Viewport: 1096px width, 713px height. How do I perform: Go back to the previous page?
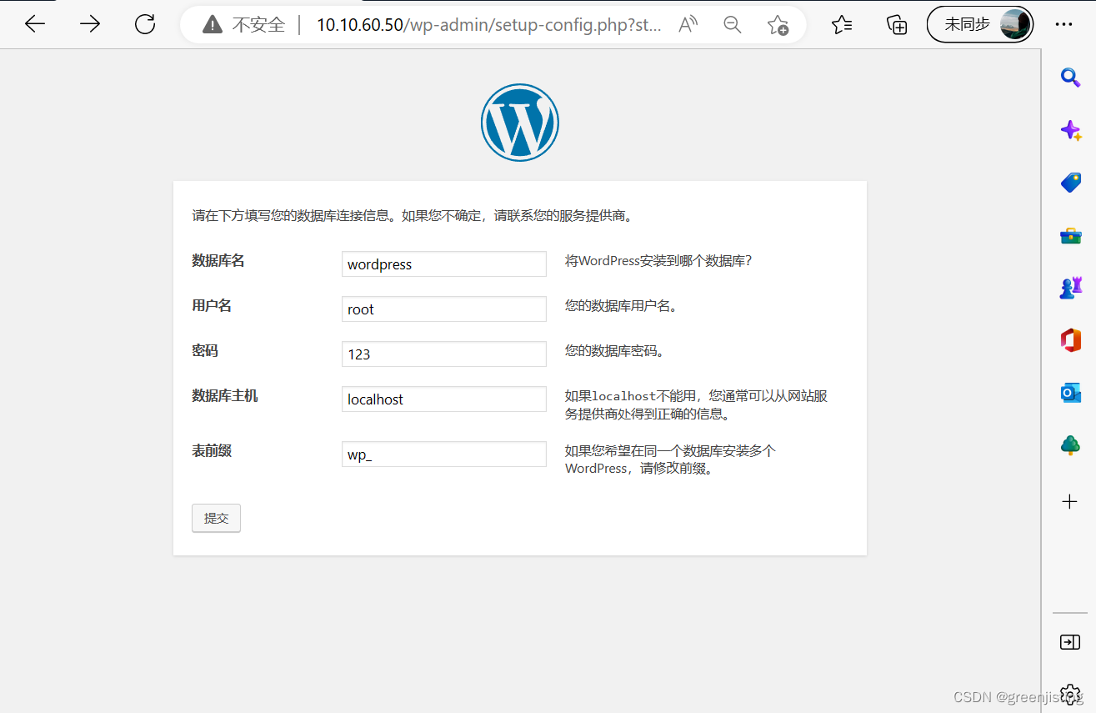click(35, 24)
